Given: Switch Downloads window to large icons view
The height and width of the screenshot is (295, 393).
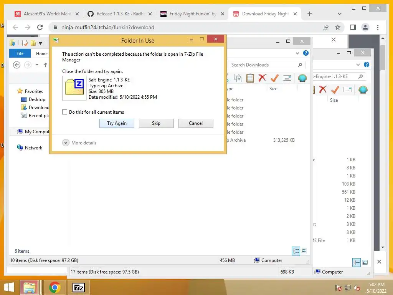Looking at the screenshot, I should (x=304, y=251).
